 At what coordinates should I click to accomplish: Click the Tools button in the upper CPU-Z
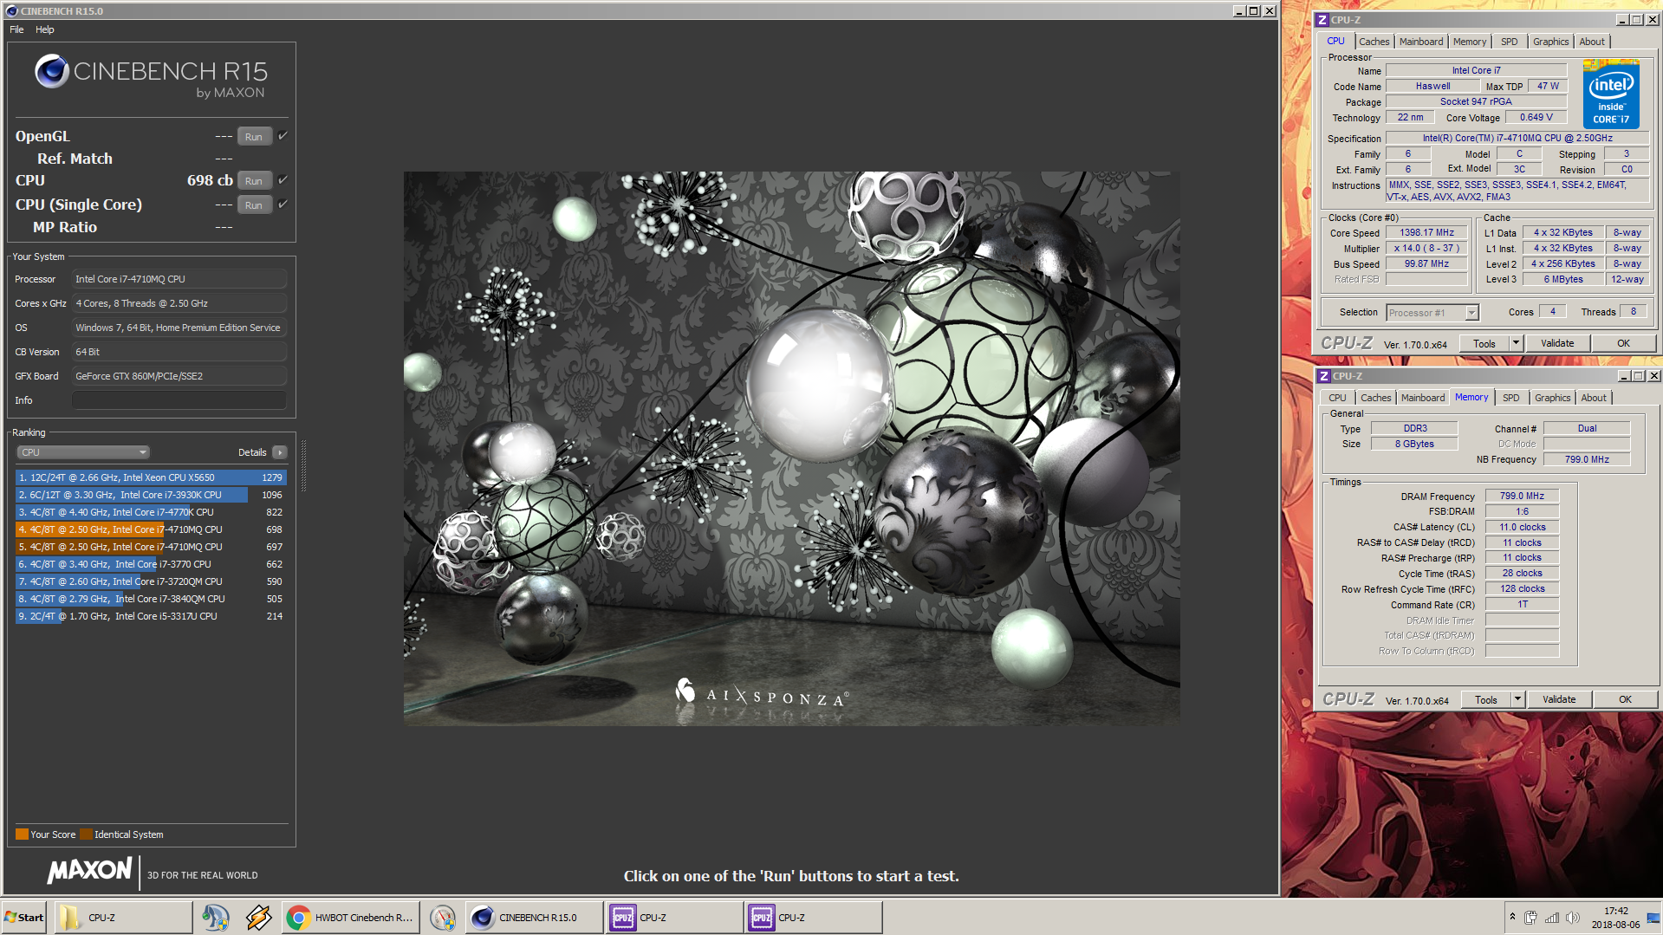(1484, 343)
